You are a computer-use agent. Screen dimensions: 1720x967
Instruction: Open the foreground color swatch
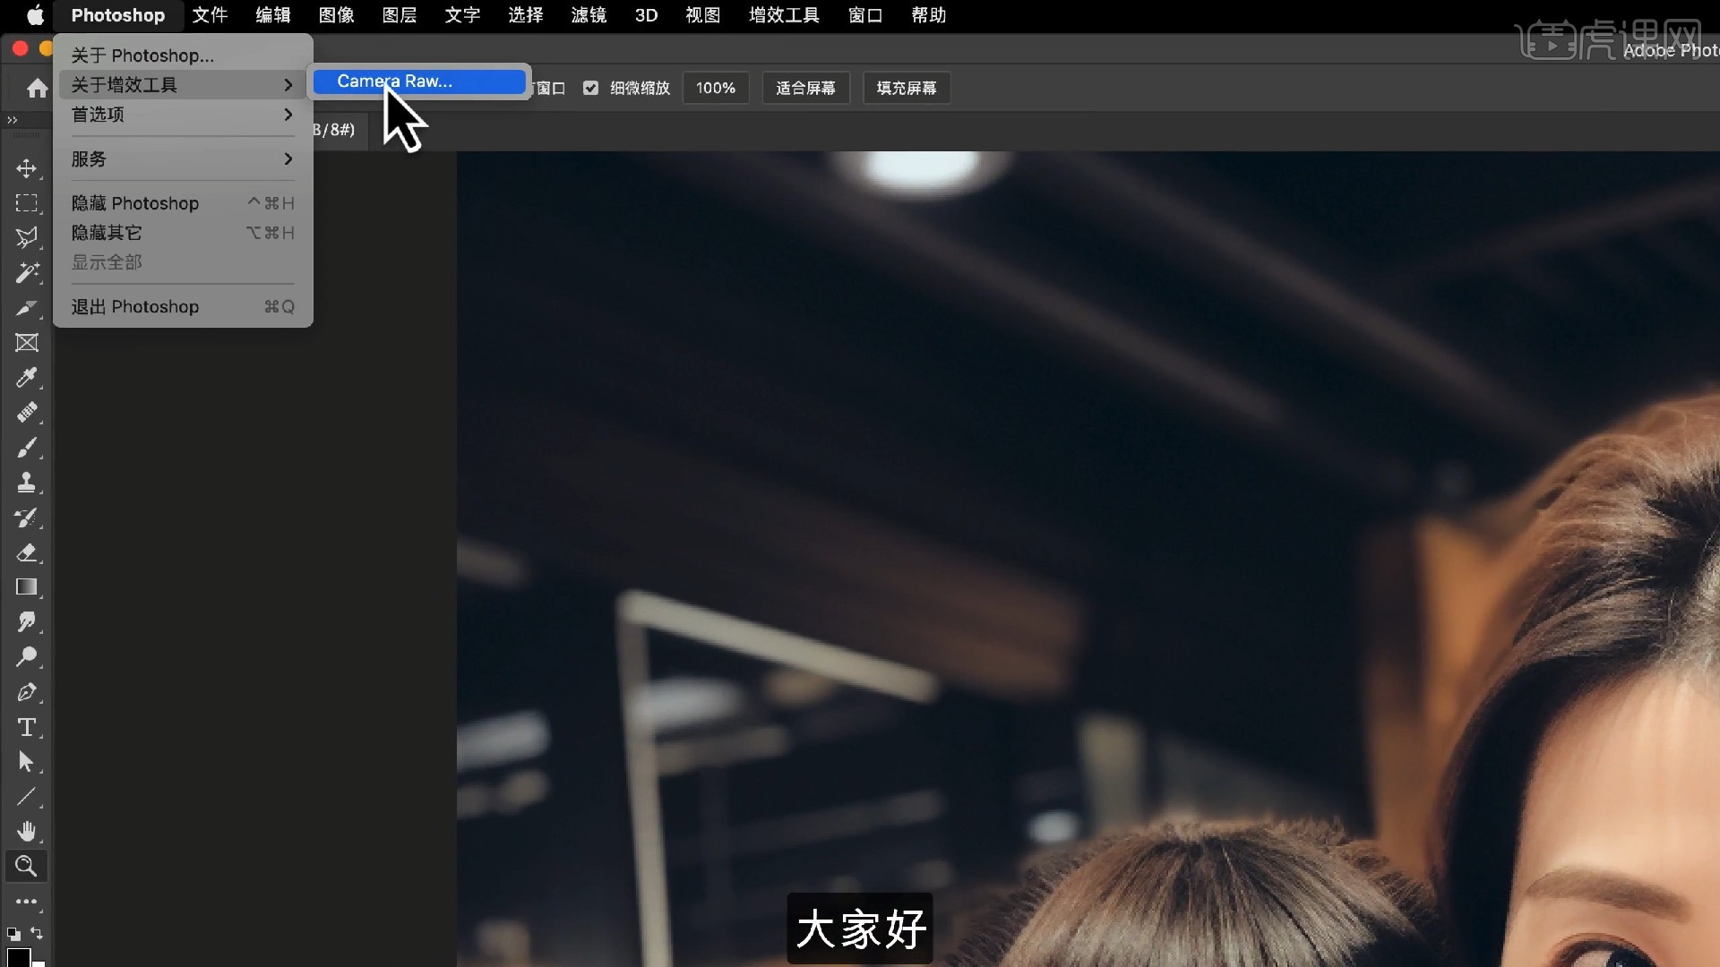pos(20,956)
